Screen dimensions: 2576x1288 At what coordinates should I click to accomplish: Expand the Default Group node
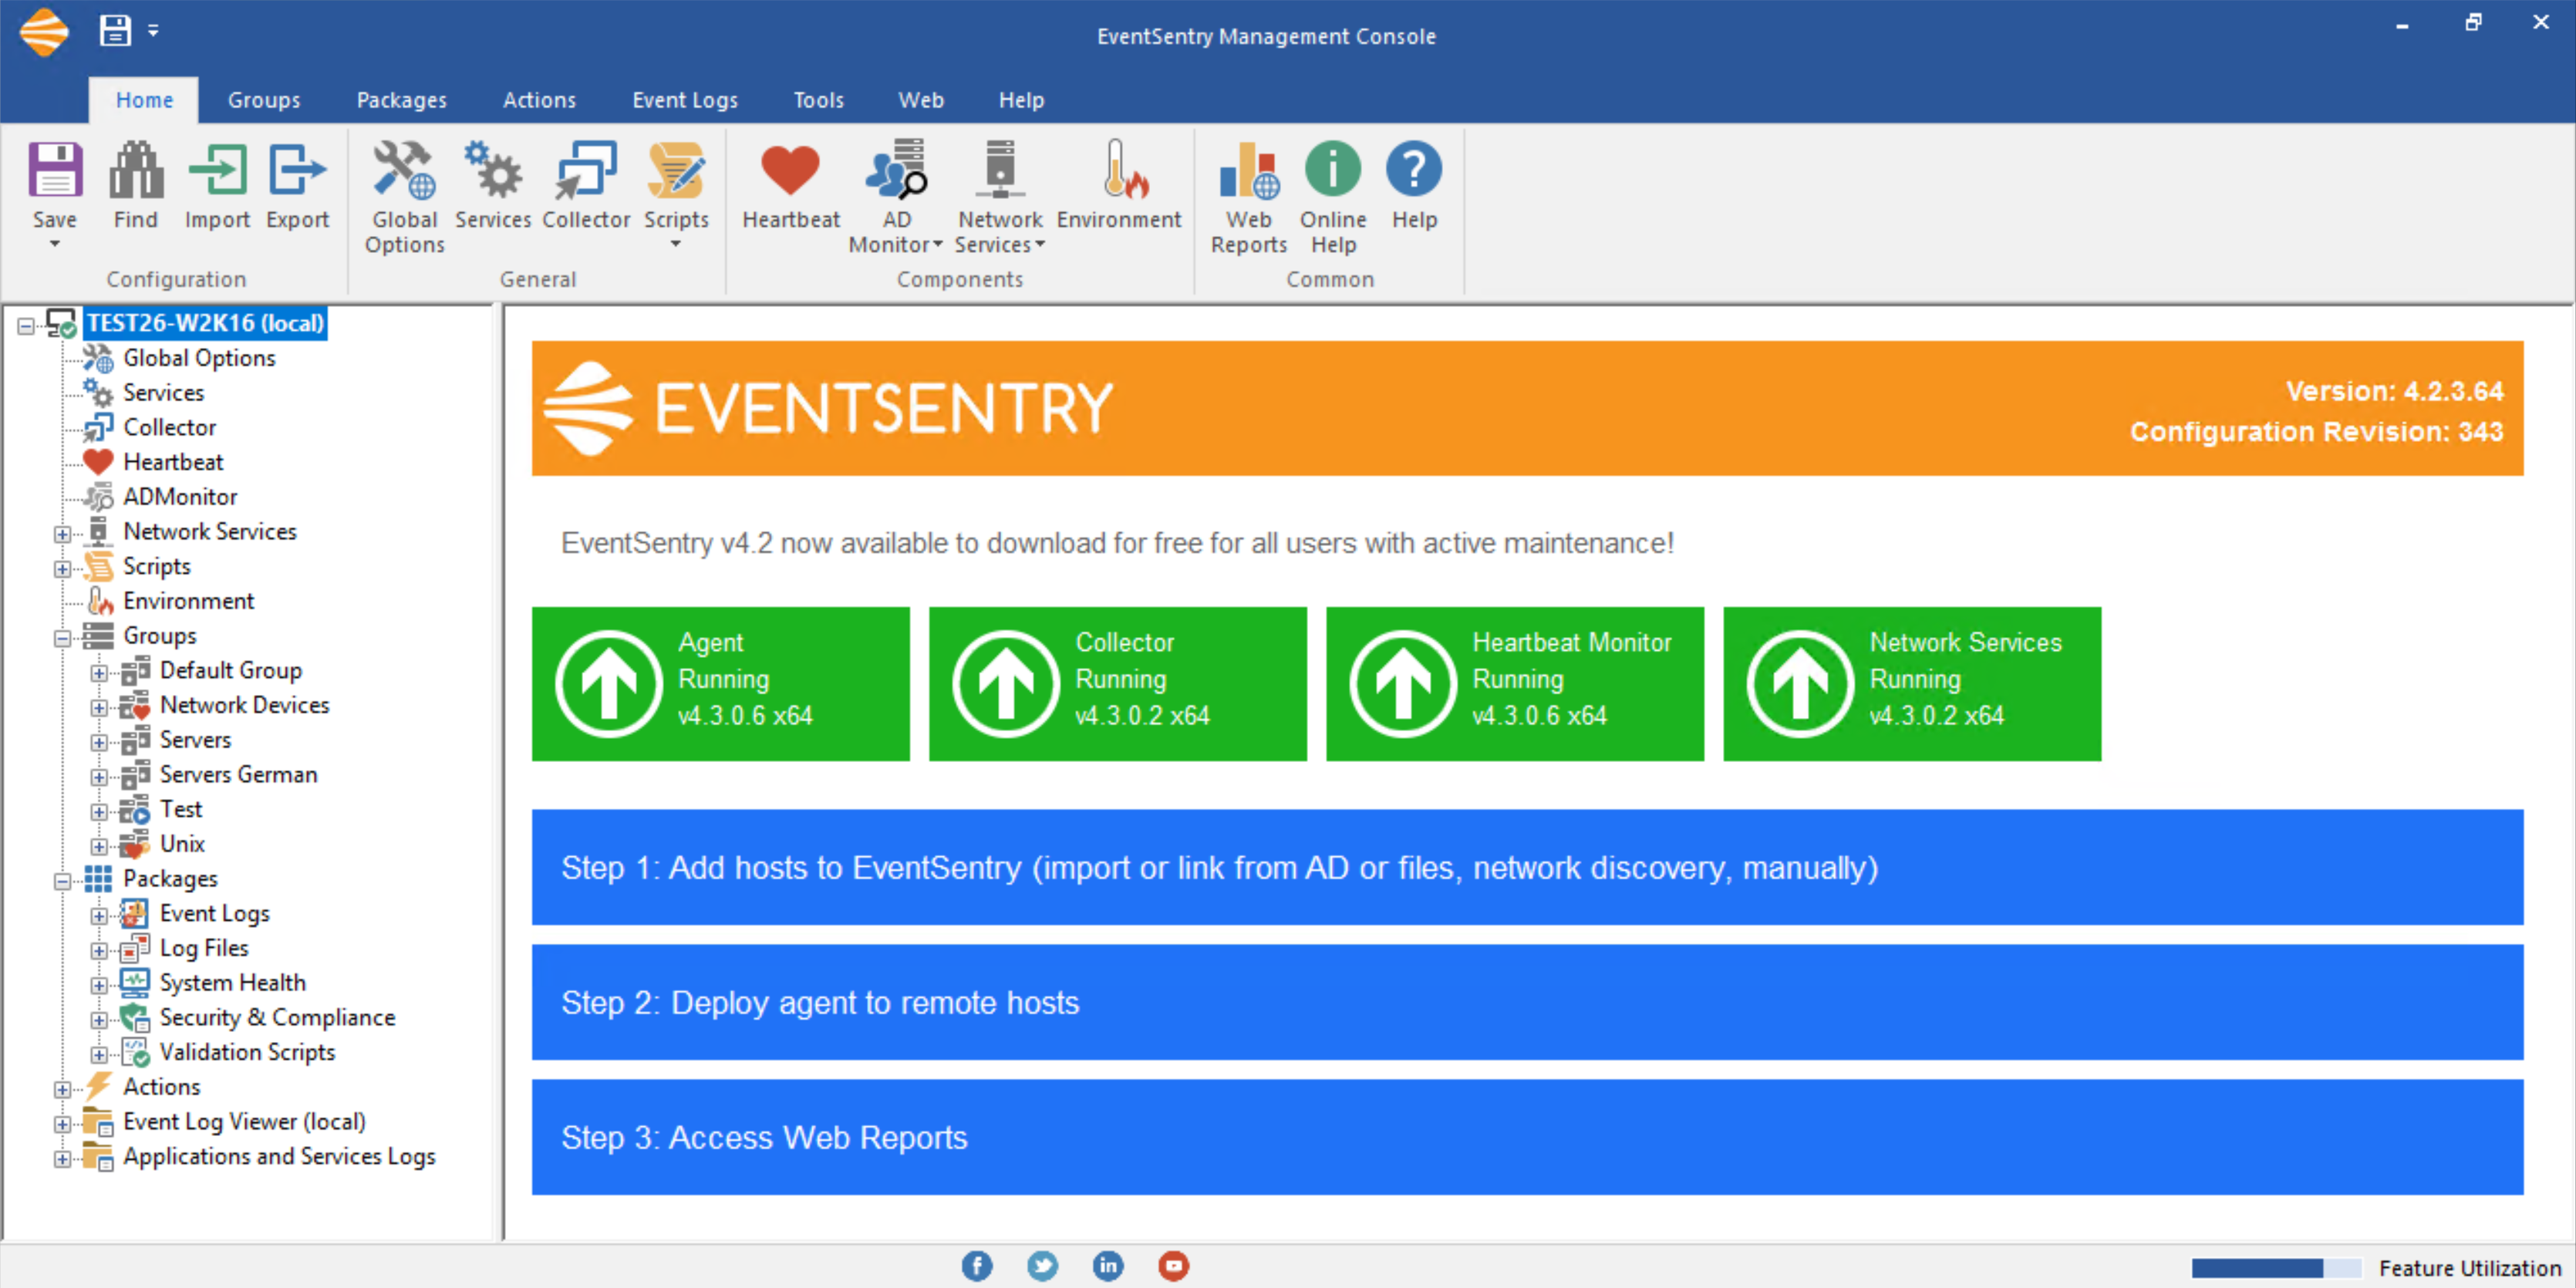98,673
